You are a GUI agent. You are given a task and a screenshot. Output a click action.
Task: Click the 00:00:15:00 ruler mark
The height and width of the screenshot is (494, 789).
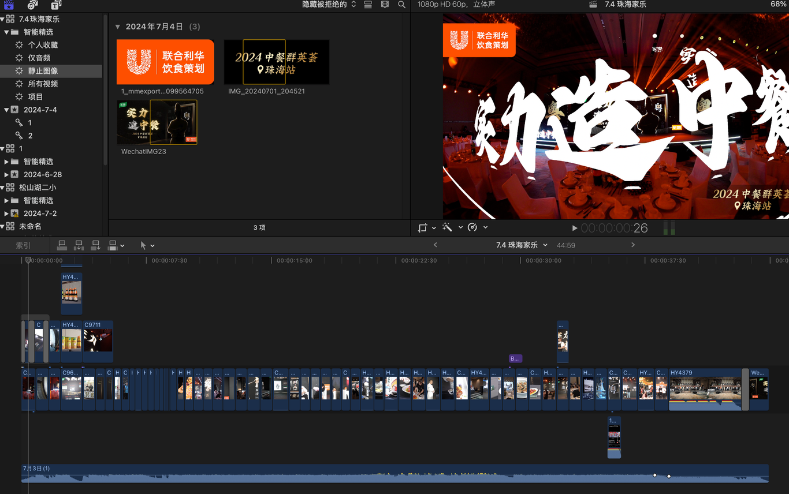coord(295,261)
